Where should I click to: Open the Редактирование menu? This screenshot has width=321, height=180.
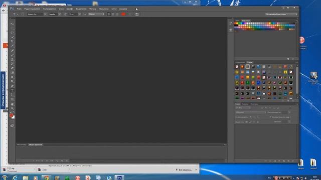coord(32,9)
